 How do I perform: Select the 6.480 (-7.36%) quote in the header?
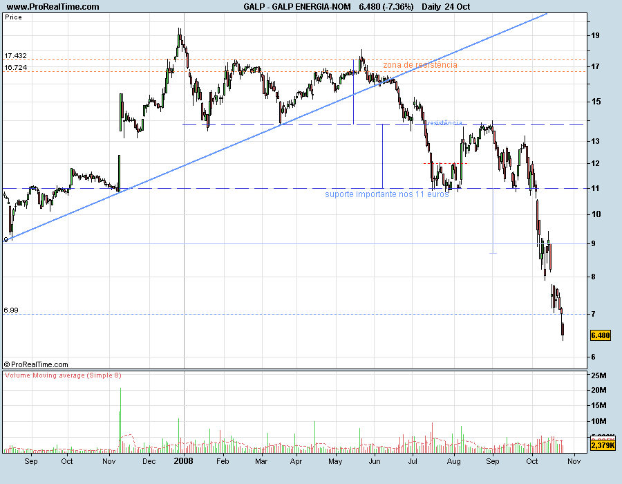pyautogui.click(x=386, y=7)
